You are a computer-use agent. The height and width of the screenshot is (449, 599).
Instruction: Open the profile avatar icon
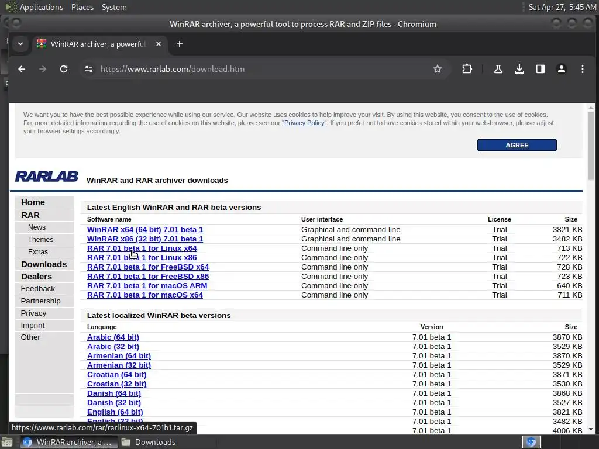[x=561, y=69]
